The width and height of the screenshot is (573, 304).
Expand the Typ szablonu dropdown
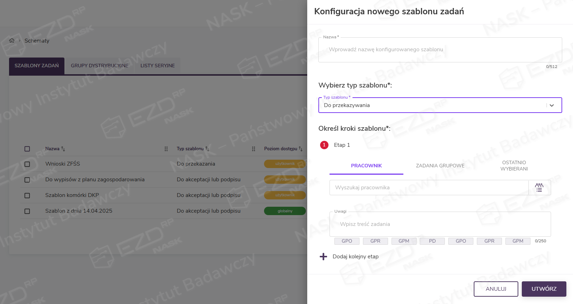(552, 105)
